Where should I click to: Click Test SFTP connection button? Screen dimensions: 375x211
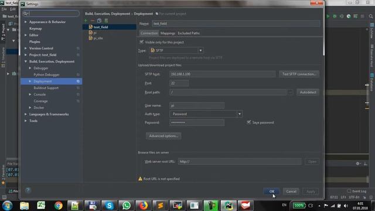tap(299, 74)
